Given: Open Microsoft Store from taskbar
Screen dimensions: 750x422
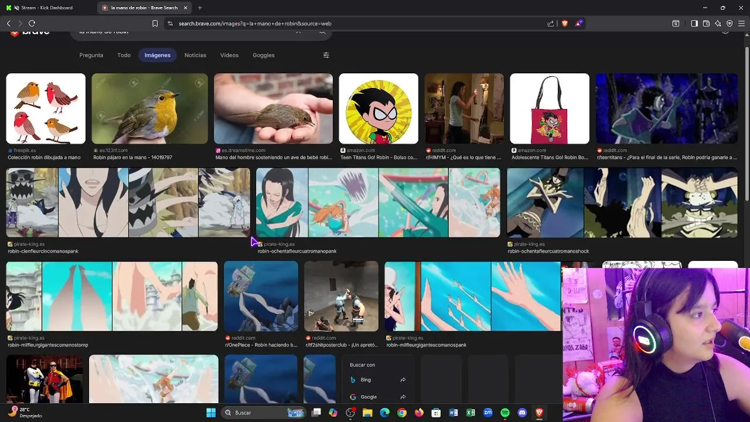Looking at the screenshot, I should pyautogui.click(x=436, y=413).
